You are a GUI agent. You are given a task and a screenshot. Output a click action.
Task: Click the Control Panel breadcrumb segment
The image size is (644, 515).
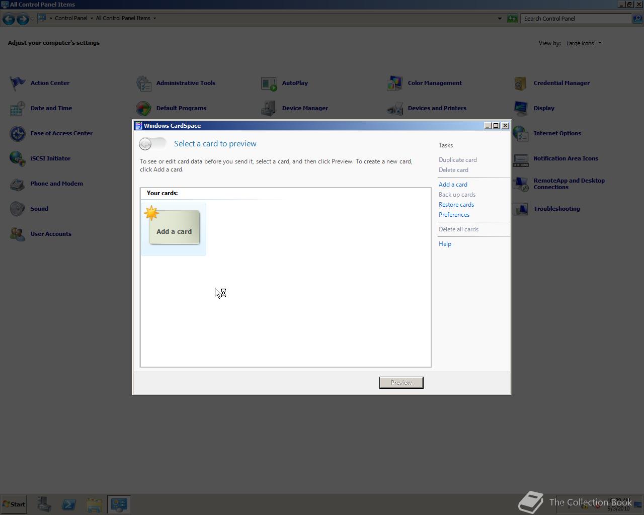[x=71, y=18]
